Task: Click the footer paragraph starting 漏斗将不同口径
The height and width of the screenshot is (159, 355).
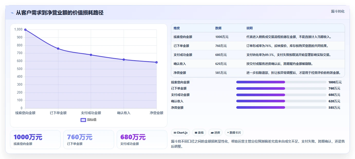Action: (x=258, y=144)
